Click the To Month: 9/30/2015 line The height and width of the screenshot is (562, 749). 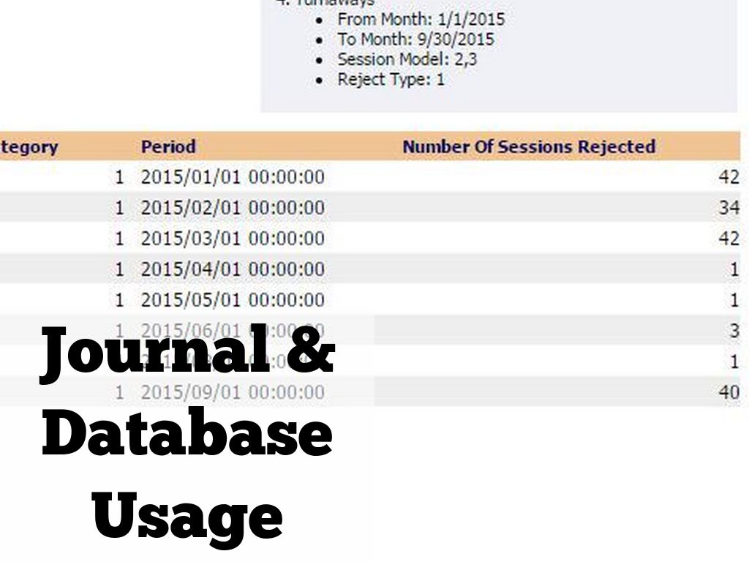click(415, 40)
